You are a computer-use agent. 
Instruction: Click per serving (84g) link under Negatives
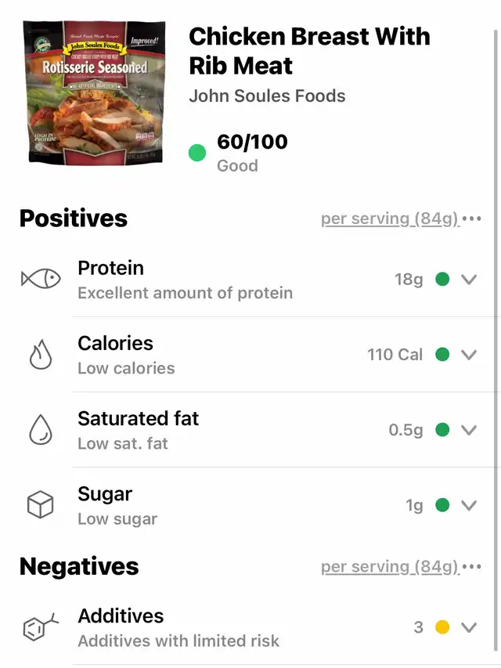(x=391, y=567)
